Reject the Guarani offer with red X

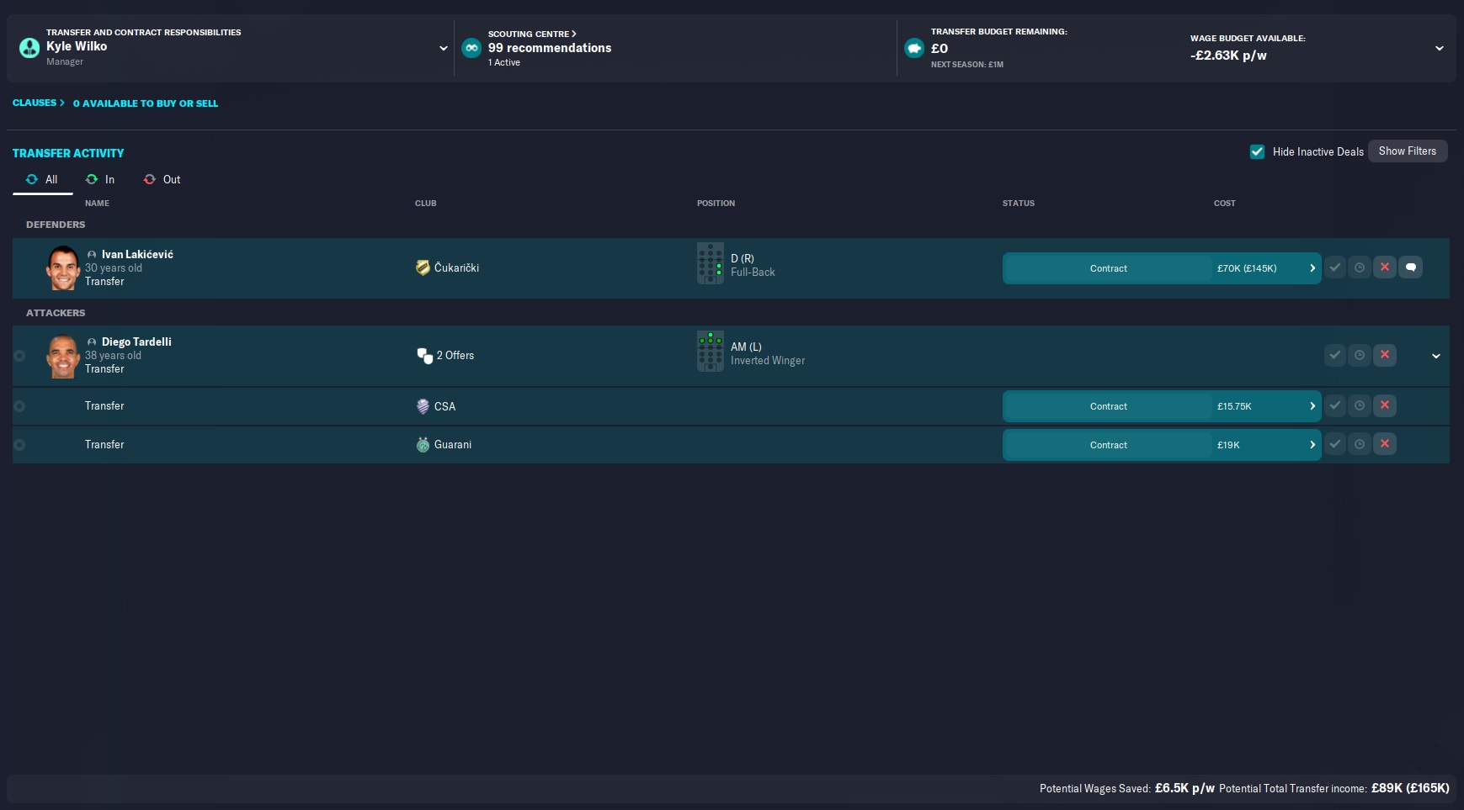[1384, 444]
